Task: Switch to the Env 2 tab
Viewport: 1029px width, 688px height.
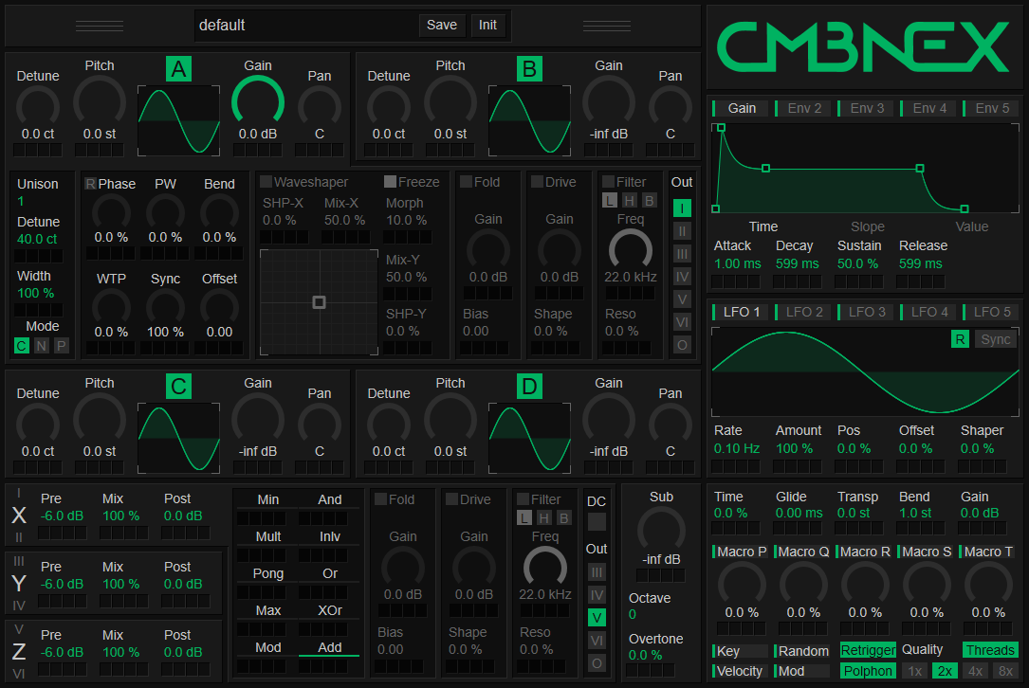Action: [804, 108]
